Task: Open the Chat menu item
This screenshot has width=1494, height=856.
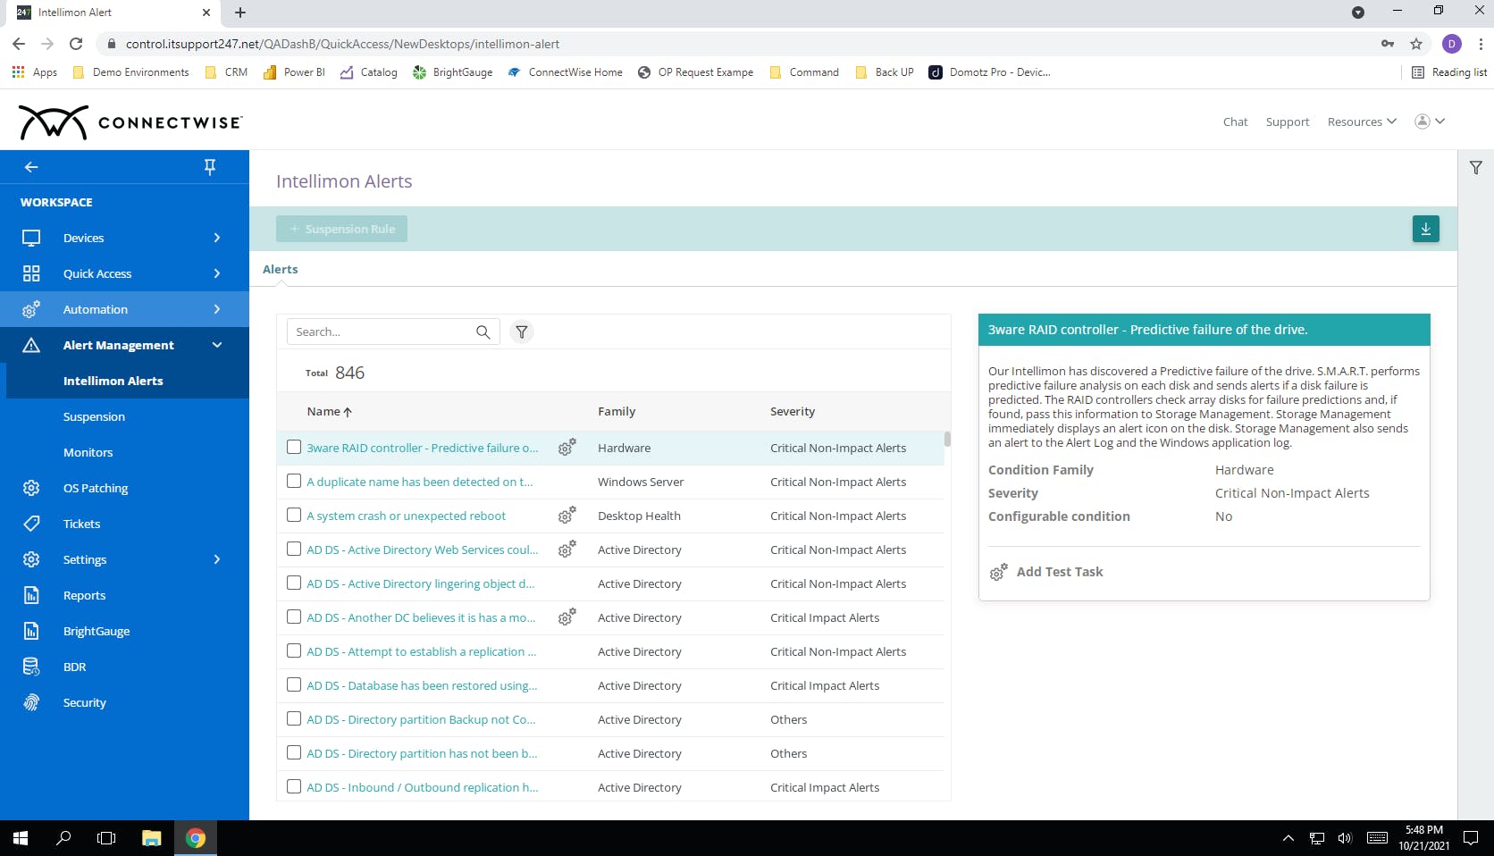Action: click(x=1235, y=122)
